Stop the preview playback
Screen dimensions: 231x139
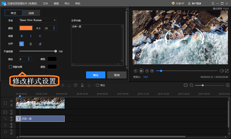point(152,71)
